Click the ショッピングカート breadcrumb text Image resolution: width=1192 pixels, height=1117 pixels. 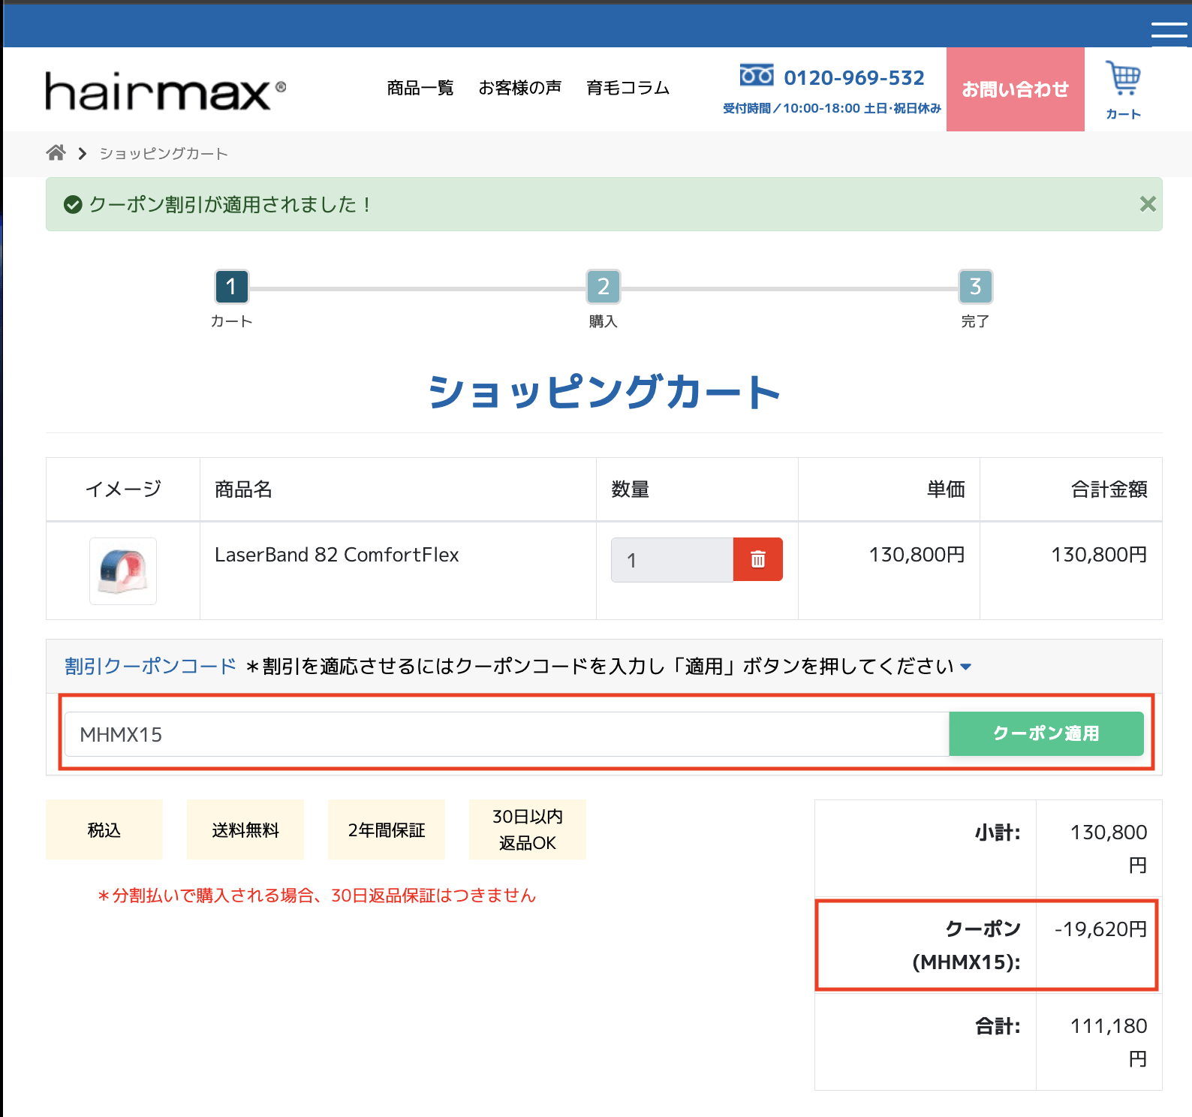(x=164, y=153)
